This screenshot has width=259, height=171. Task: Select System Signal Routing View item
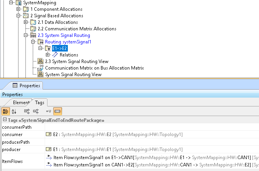(73, 75)
